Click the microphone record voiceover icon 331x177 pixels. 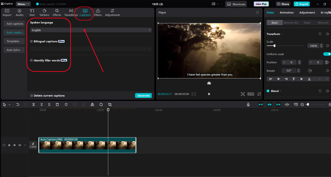click(x=248, y=104)
